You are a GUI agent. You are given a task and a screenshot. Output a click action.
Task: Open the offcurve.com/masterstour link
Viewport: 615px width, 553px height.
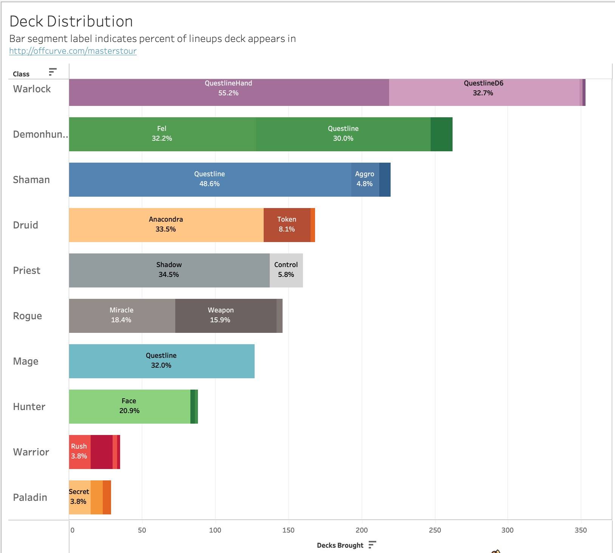pyautogui.click(x=73, y=51)
